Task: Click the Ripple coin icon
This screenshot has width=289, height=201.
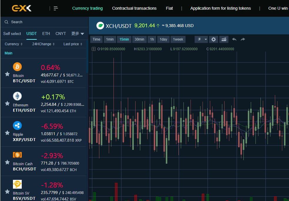Action: coord(17,125)
